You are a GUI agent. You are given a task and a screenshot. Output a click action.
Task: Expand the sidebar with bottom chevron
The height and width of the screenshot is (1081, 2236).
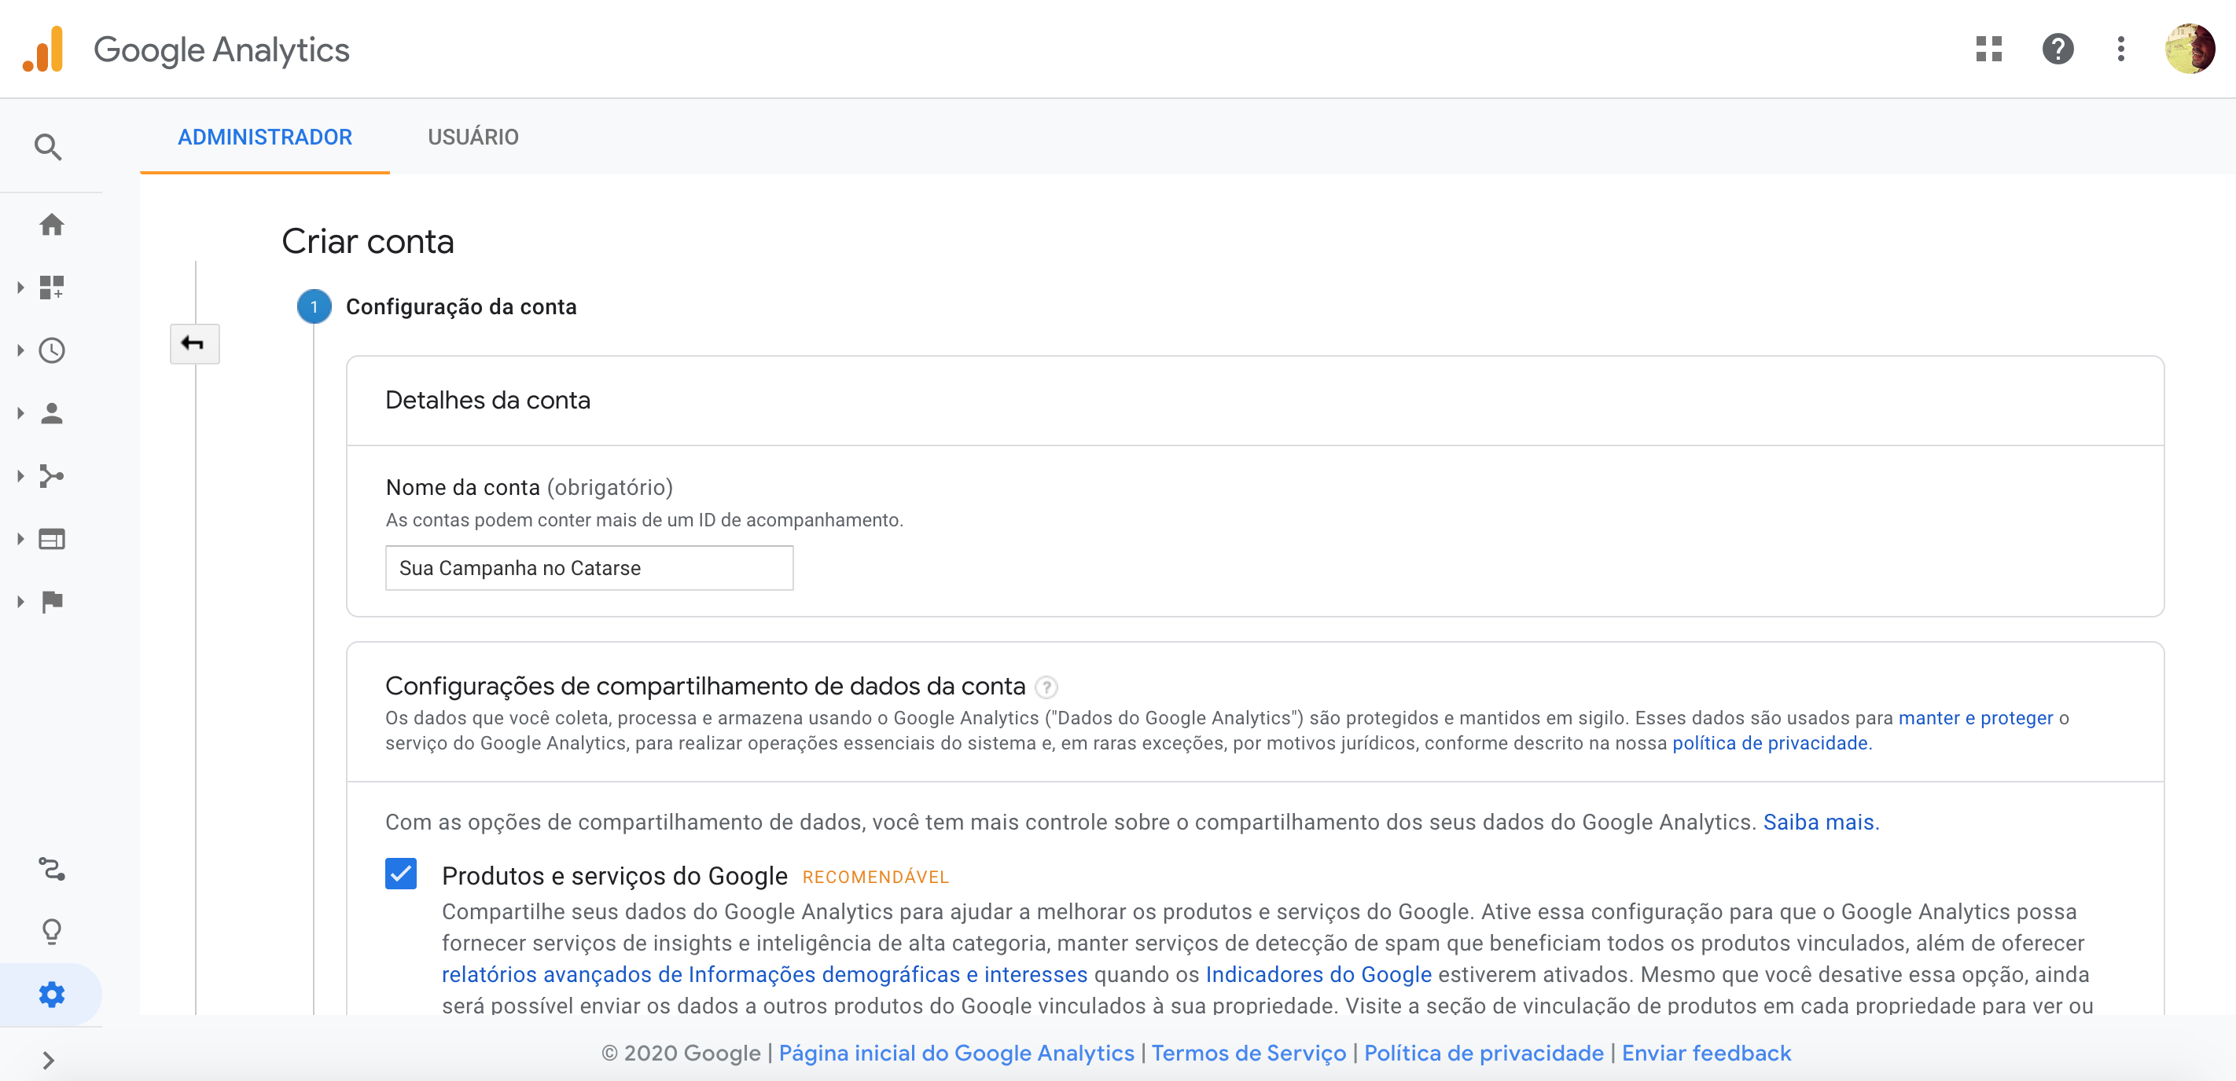pos(49,1060)
